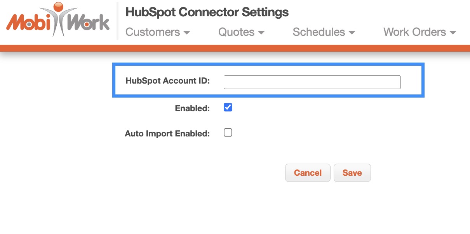The height and width of the screenshot is (234, 470).
Task: Click the 'Auto Import Enabled:' label
Action: 167,134
